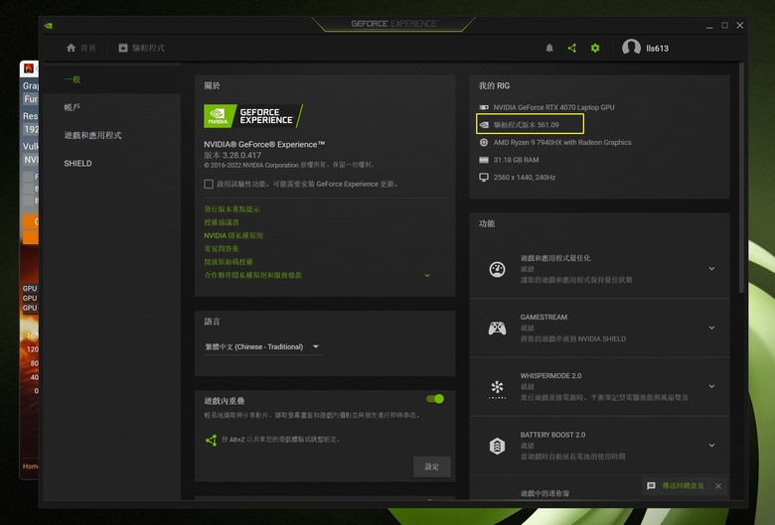Click 2560 x 1440, 240Hz text
This screenshot has height=525, width=775.
coord(525,178)
